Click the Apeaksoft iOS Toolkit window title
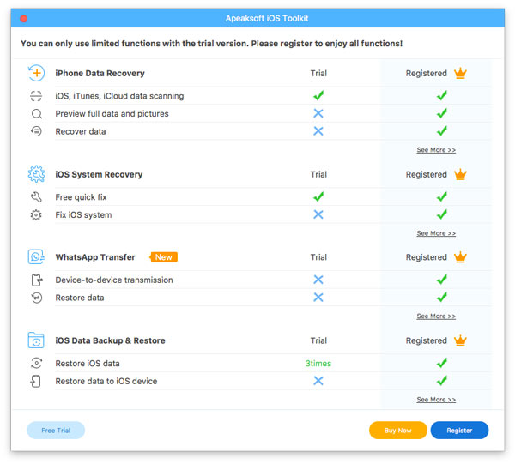Screen dimensions: 515x464 tap(267, 18)
